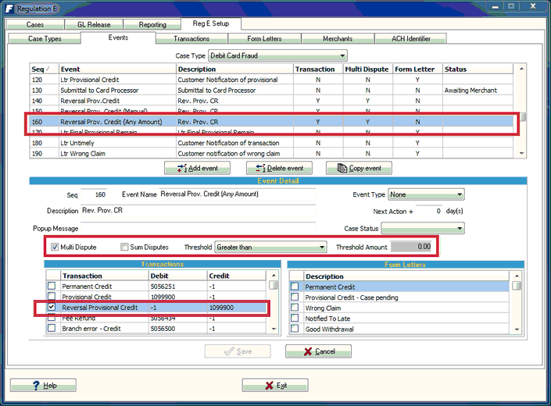Screen dimensions: 551x406
Task: Expand the Threshold Greater than dropdown
Action: point(321,248)
